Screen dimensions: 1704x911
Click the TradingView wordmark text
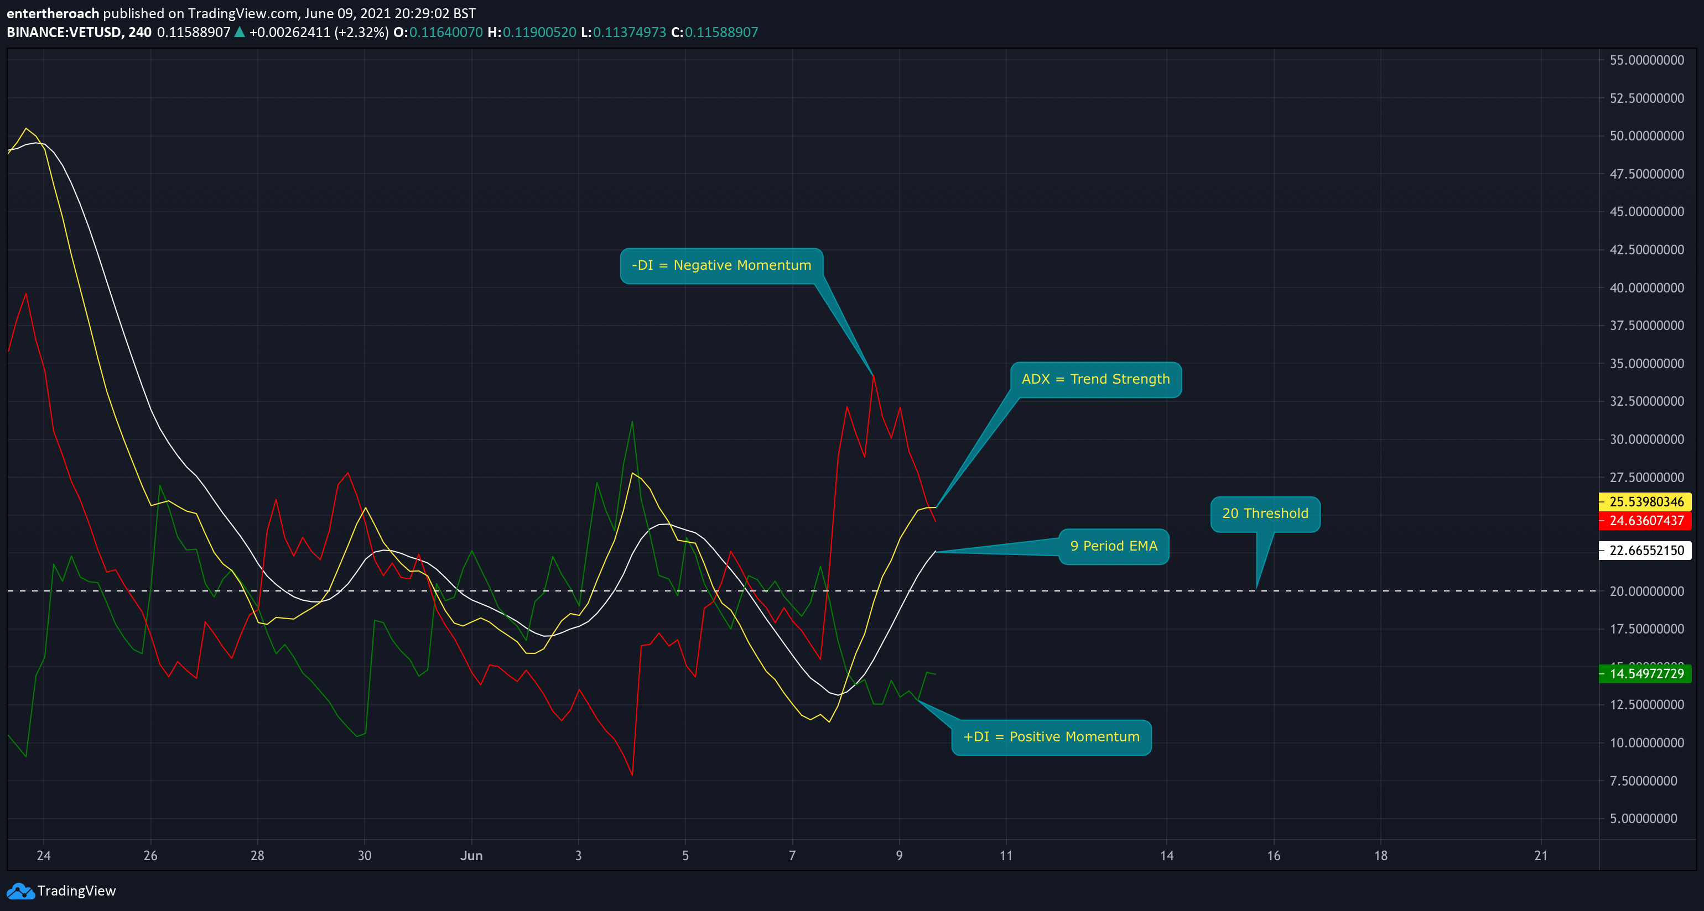click(x=77, y=891)
